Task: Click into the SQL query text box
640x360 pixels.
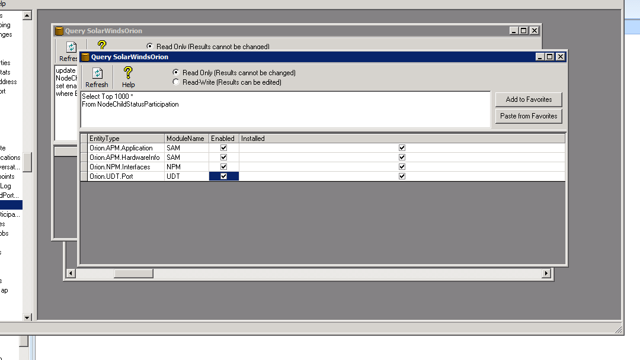Action: coord(285,110)
